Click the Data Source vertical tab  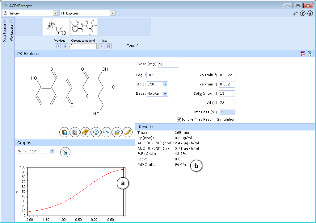5,33
